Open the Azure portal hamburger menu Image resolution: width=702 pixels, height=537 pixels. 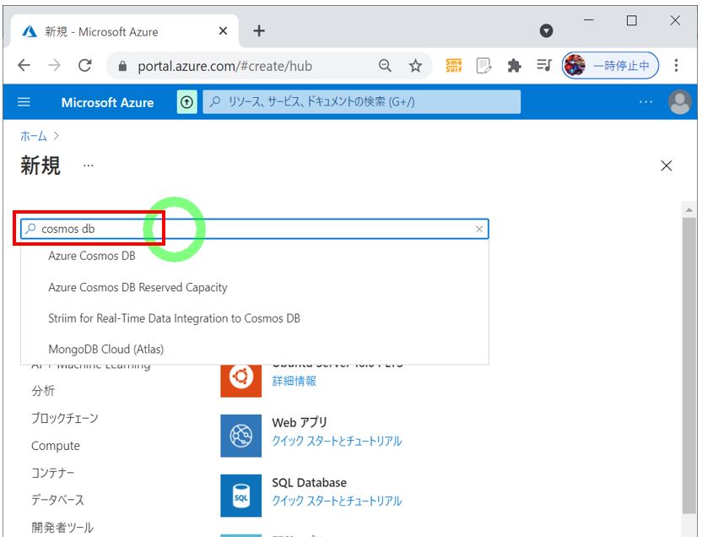tap(24, 102)
